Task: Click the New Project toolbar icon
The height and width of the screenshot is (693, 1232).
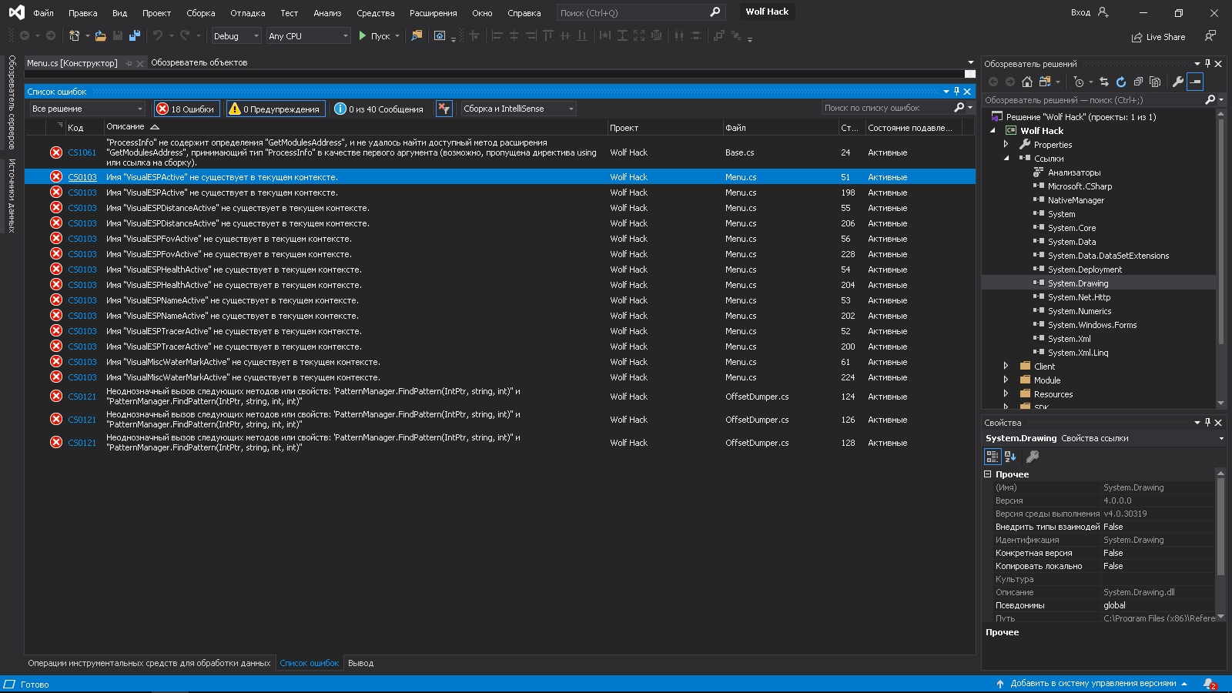Action: coord(74,35)
